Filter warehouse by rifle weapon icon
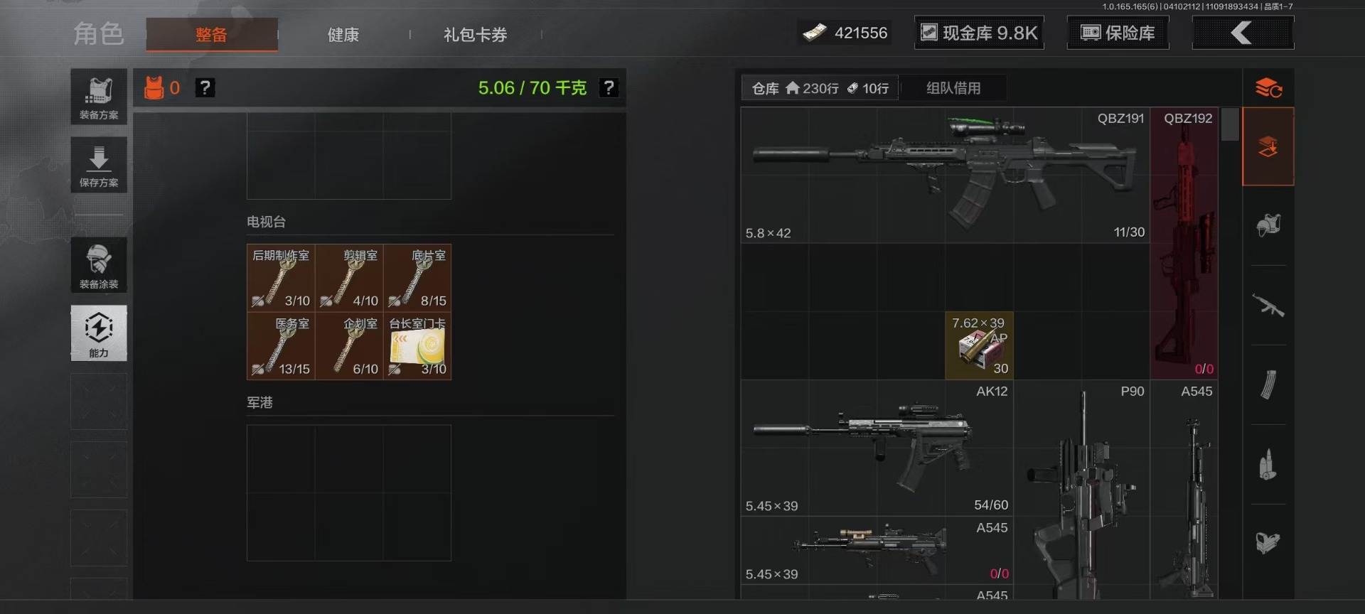 pyautogui.click(x=1268, y=306)
